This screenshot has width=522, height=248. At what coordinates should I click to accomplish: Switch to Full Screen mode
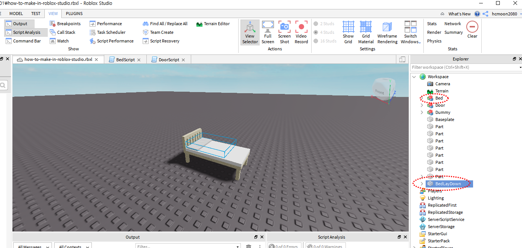(268, 32)
